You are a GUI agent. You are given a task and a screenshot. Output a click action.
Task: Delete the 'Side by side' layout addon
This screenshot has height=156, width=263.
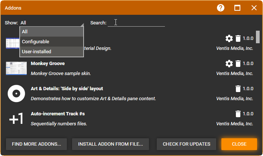pyautogui.click(x=238, y=89)
